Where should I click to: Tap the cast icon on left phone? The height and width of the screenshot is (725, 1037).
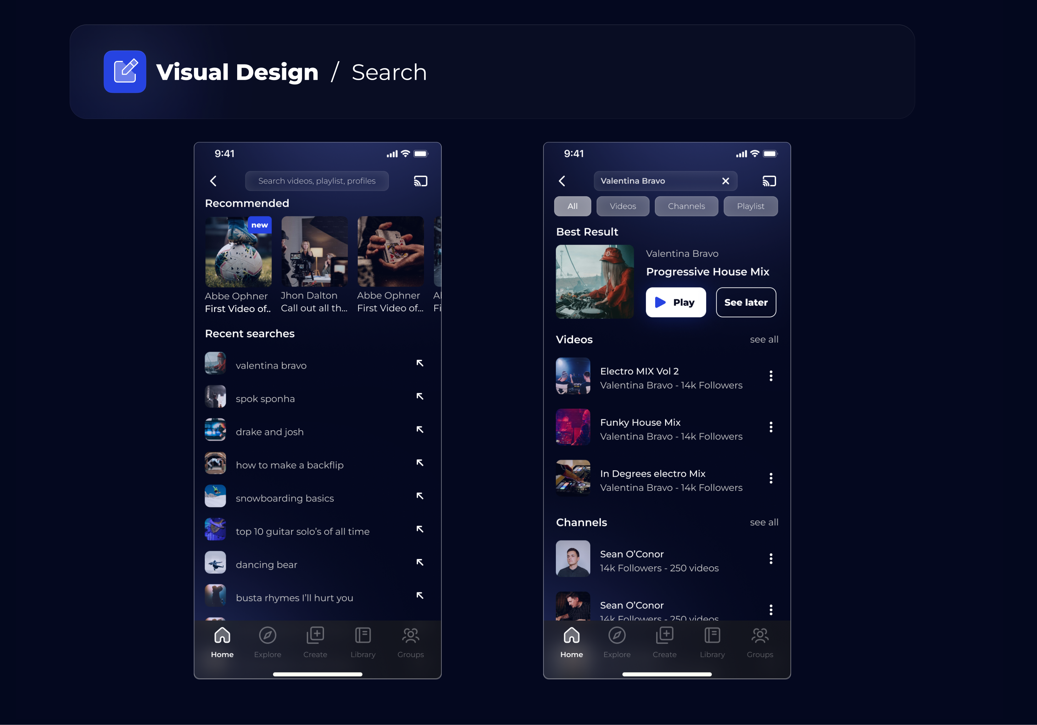420,181
